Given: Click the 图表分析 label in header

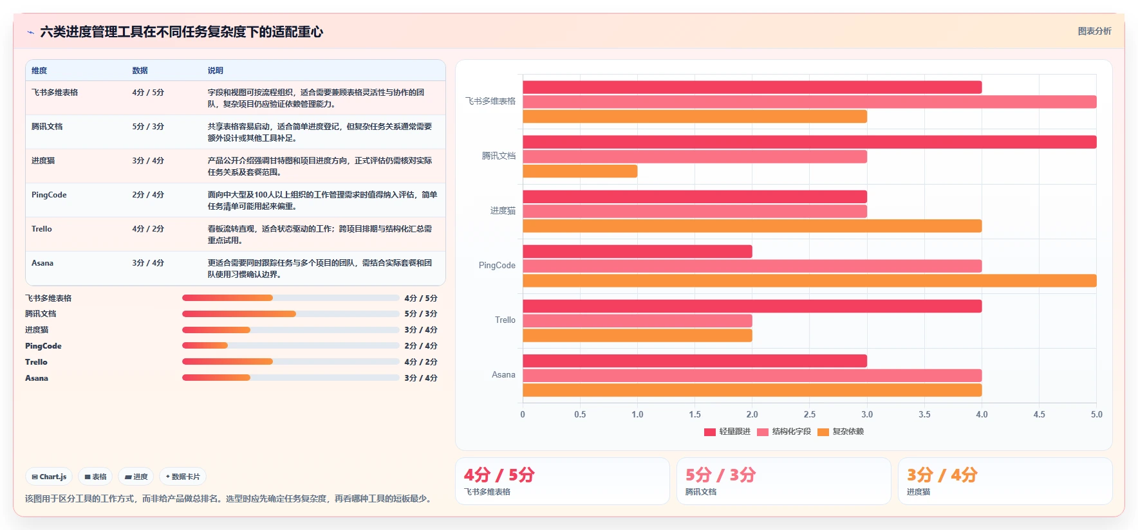Looking at the screenshot, I should pos(1094,31).
